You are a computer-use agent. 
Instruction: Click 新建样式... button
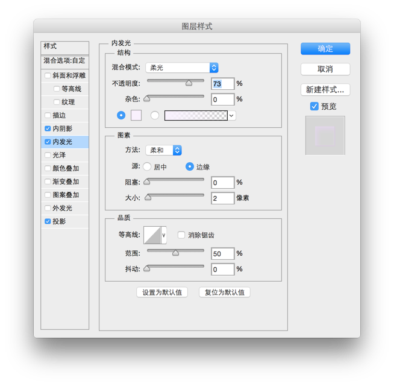click(x=325, y=90)
